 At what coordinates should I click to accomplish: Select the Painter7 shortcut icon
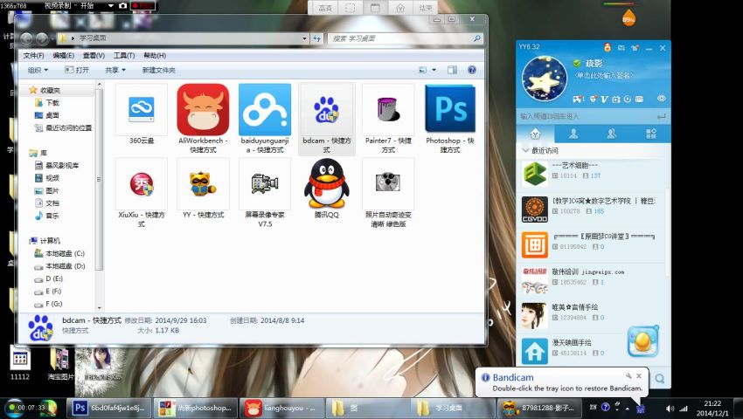pyautogui.click(x=388, y=110)
